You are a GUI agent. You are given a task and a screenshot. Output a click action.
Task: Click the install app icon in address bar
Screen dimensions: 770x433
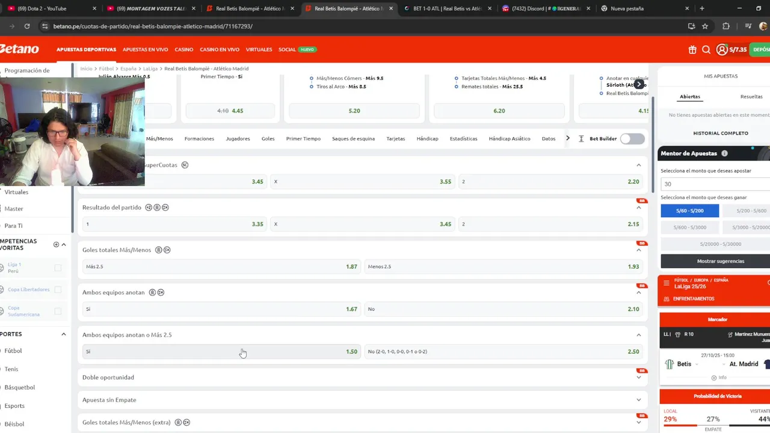tap(691, 26)
